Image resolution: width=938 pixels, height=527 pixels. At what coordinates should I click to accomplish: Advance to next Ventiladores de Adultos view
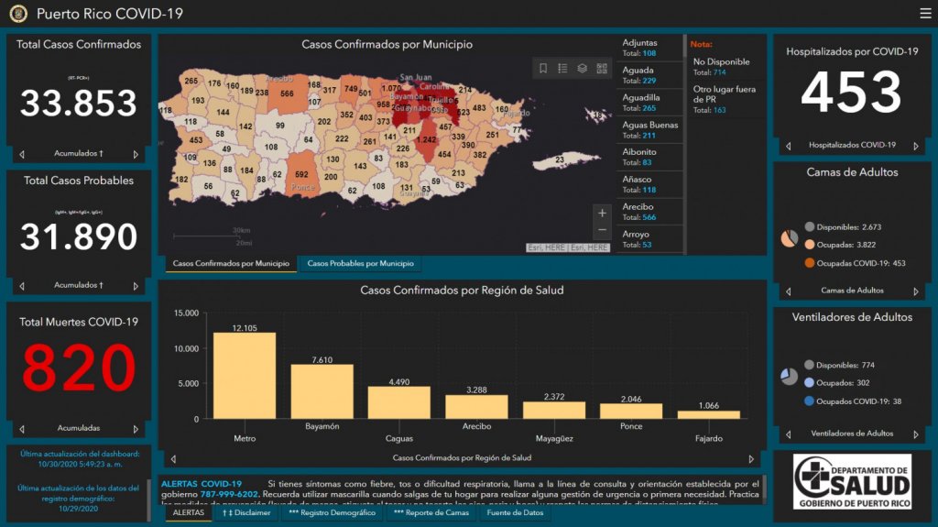point(916,434)
